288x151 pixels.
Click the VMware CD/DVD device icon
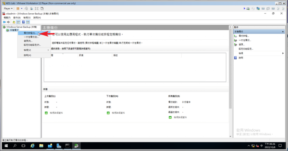[253, 8]
